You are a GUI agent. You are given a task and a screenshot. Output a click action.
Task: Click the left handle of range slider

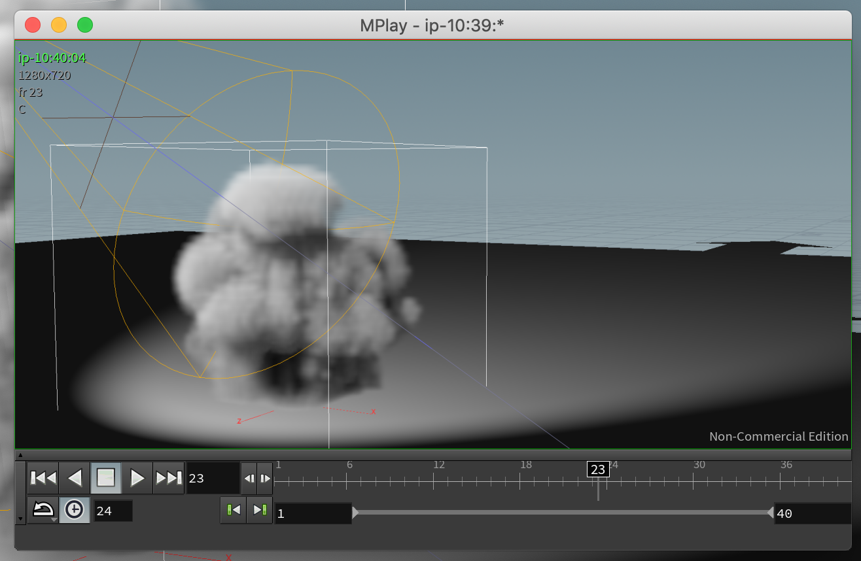coord(355,513)
